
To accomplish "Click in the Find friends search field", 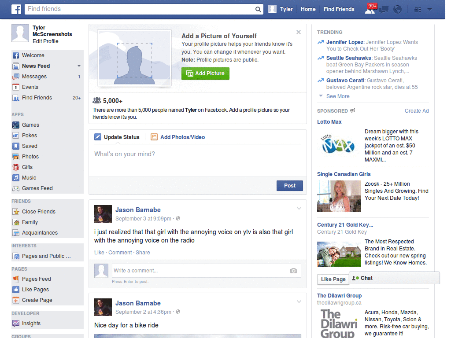I will point(140,9).
